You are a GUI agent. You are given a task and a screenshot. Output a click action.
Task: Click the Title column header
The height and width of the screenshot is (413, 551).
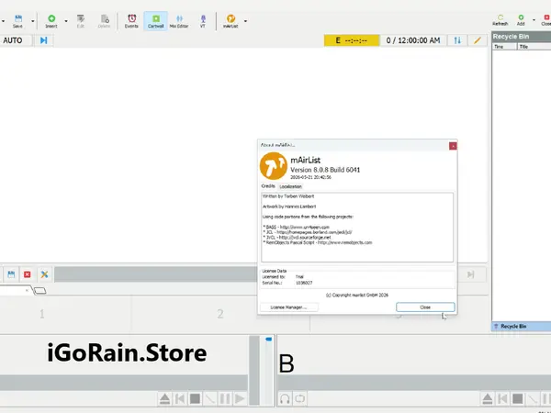[534, 47]
